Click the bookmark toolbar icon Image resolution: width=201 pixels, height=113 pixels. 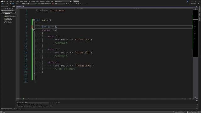click(80, 4)
